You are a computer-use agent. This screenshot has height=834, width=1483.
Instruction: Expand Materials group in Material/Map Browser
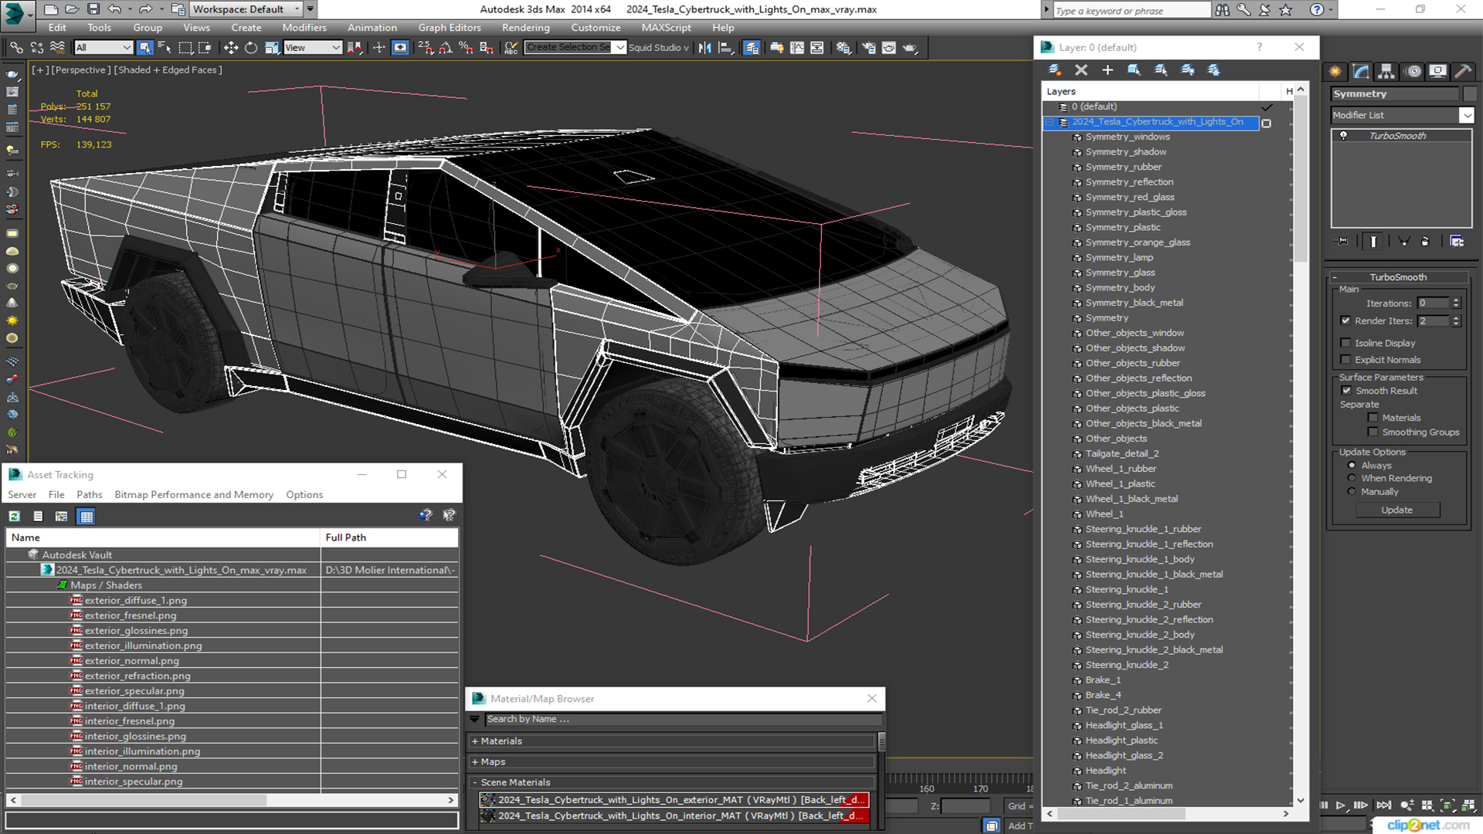pyautogui.click(x=475, y=741)
